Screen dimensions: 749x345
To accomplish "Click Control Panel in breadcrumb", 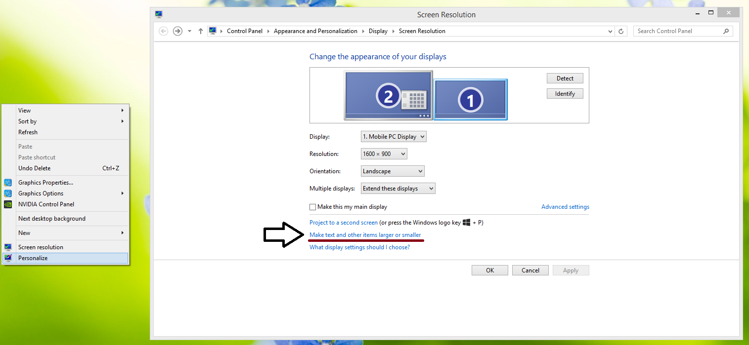I will (245, 31).
